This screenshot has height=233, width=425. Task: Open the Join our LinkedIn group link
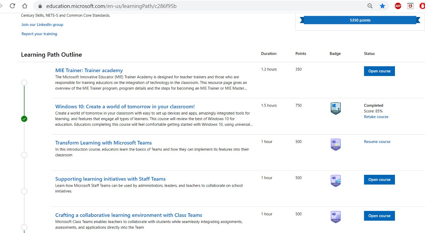tap(42, 25)
